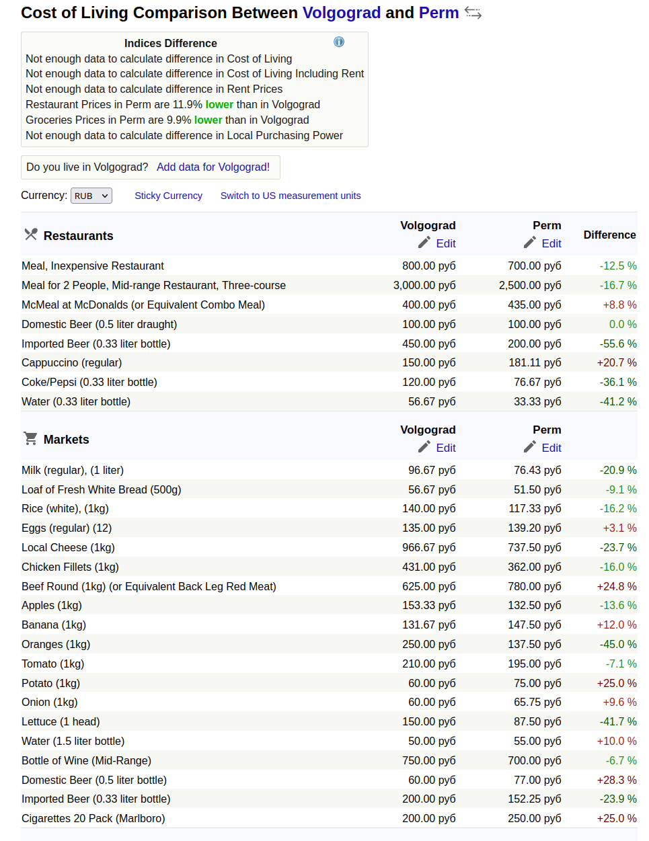This screenshot has height=841, width=649.
Task: Open the Perm link in title
Action: 438,13
